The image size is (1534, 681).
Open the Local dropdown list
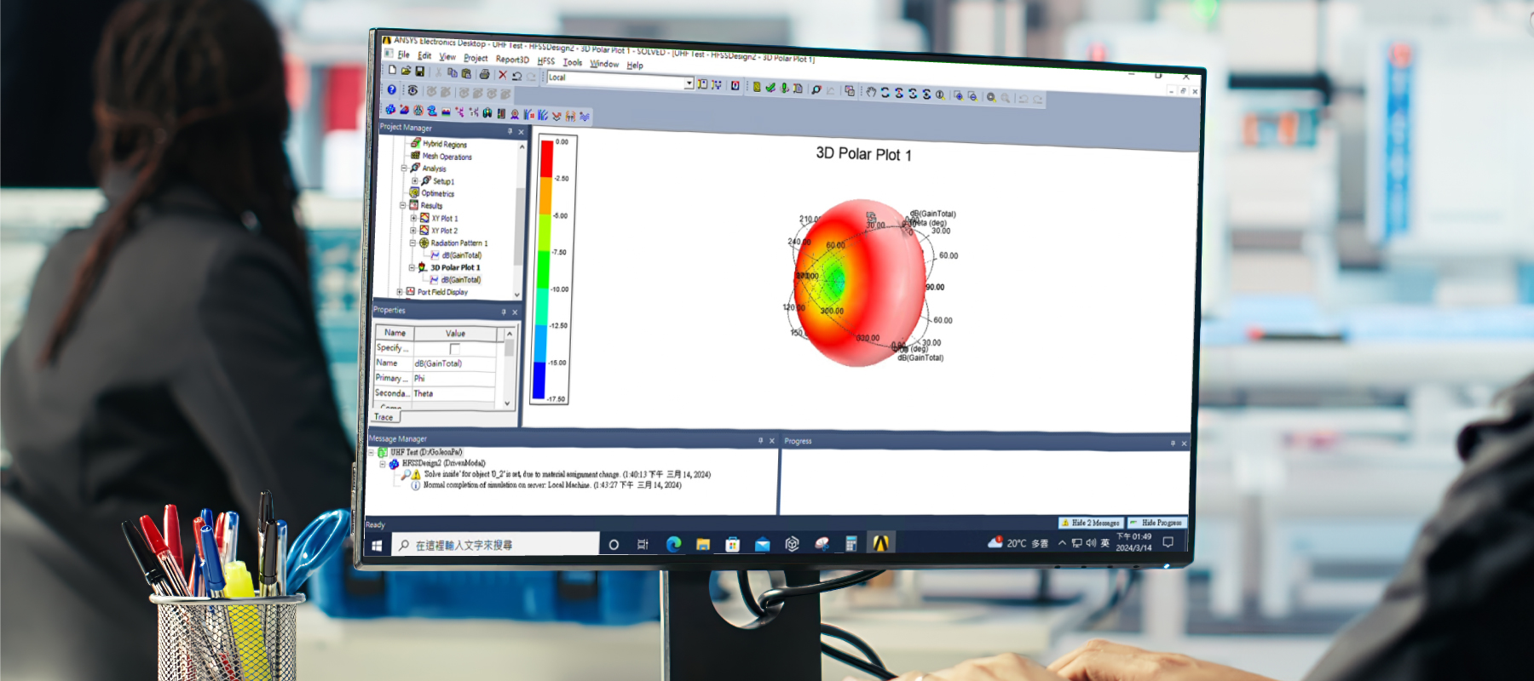688,83
